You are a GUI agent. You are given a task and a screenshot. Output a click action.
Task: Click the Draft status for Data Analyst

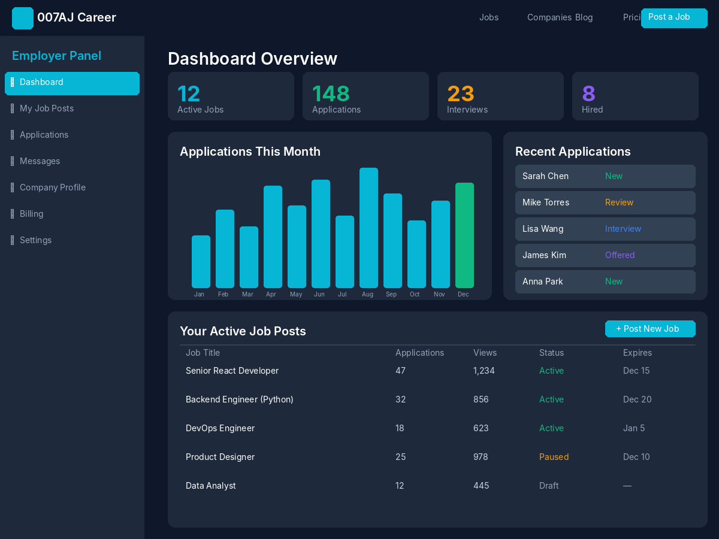(x=549, y=486)
